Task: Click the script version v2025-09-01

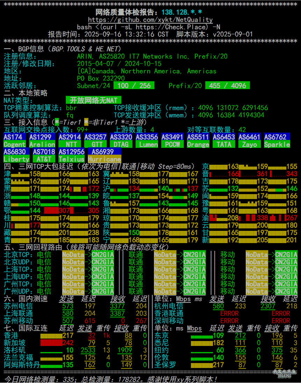Action: click(233, 34)
